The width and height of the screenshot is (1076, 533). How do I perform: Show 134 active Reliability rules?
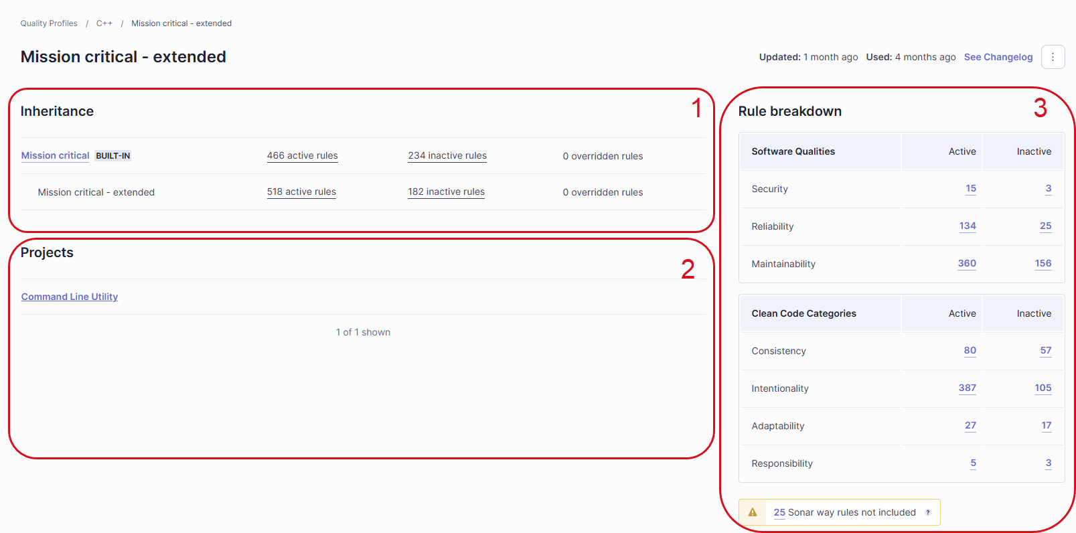[967, 226]
